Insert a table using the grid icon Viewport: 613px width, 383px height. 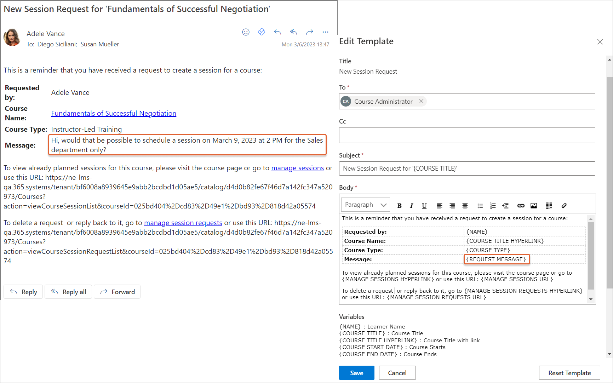549,206
